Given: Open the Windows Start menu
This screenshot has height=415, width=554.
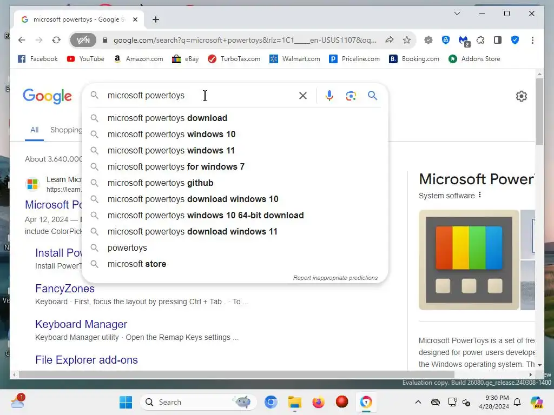Looking at the screenshot, I should point(126,402).
